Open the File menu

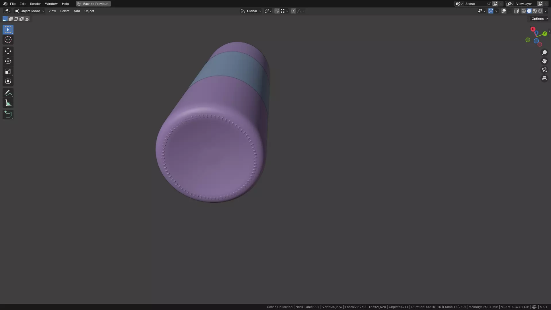click(13, 4)
